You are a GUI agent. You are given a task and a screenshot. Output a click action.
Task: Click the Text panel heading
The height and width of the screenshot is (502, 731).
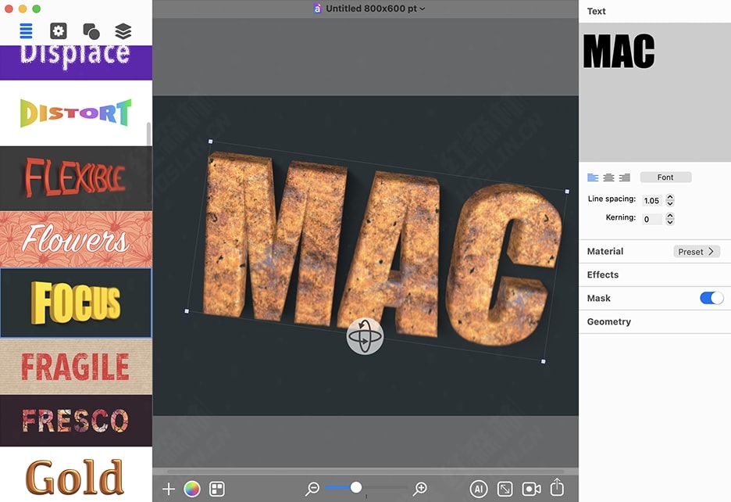click(596, 11)
